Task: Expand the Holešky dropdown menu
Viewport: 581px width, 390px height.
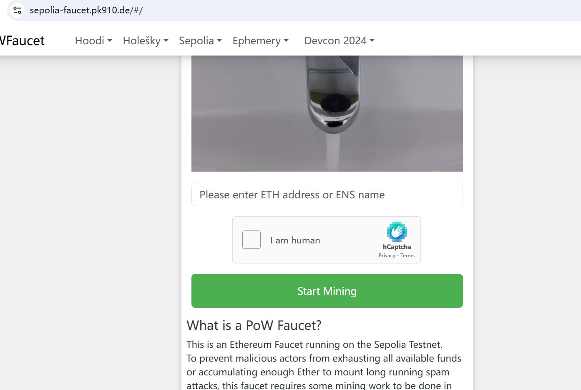Action: (146, 41)
